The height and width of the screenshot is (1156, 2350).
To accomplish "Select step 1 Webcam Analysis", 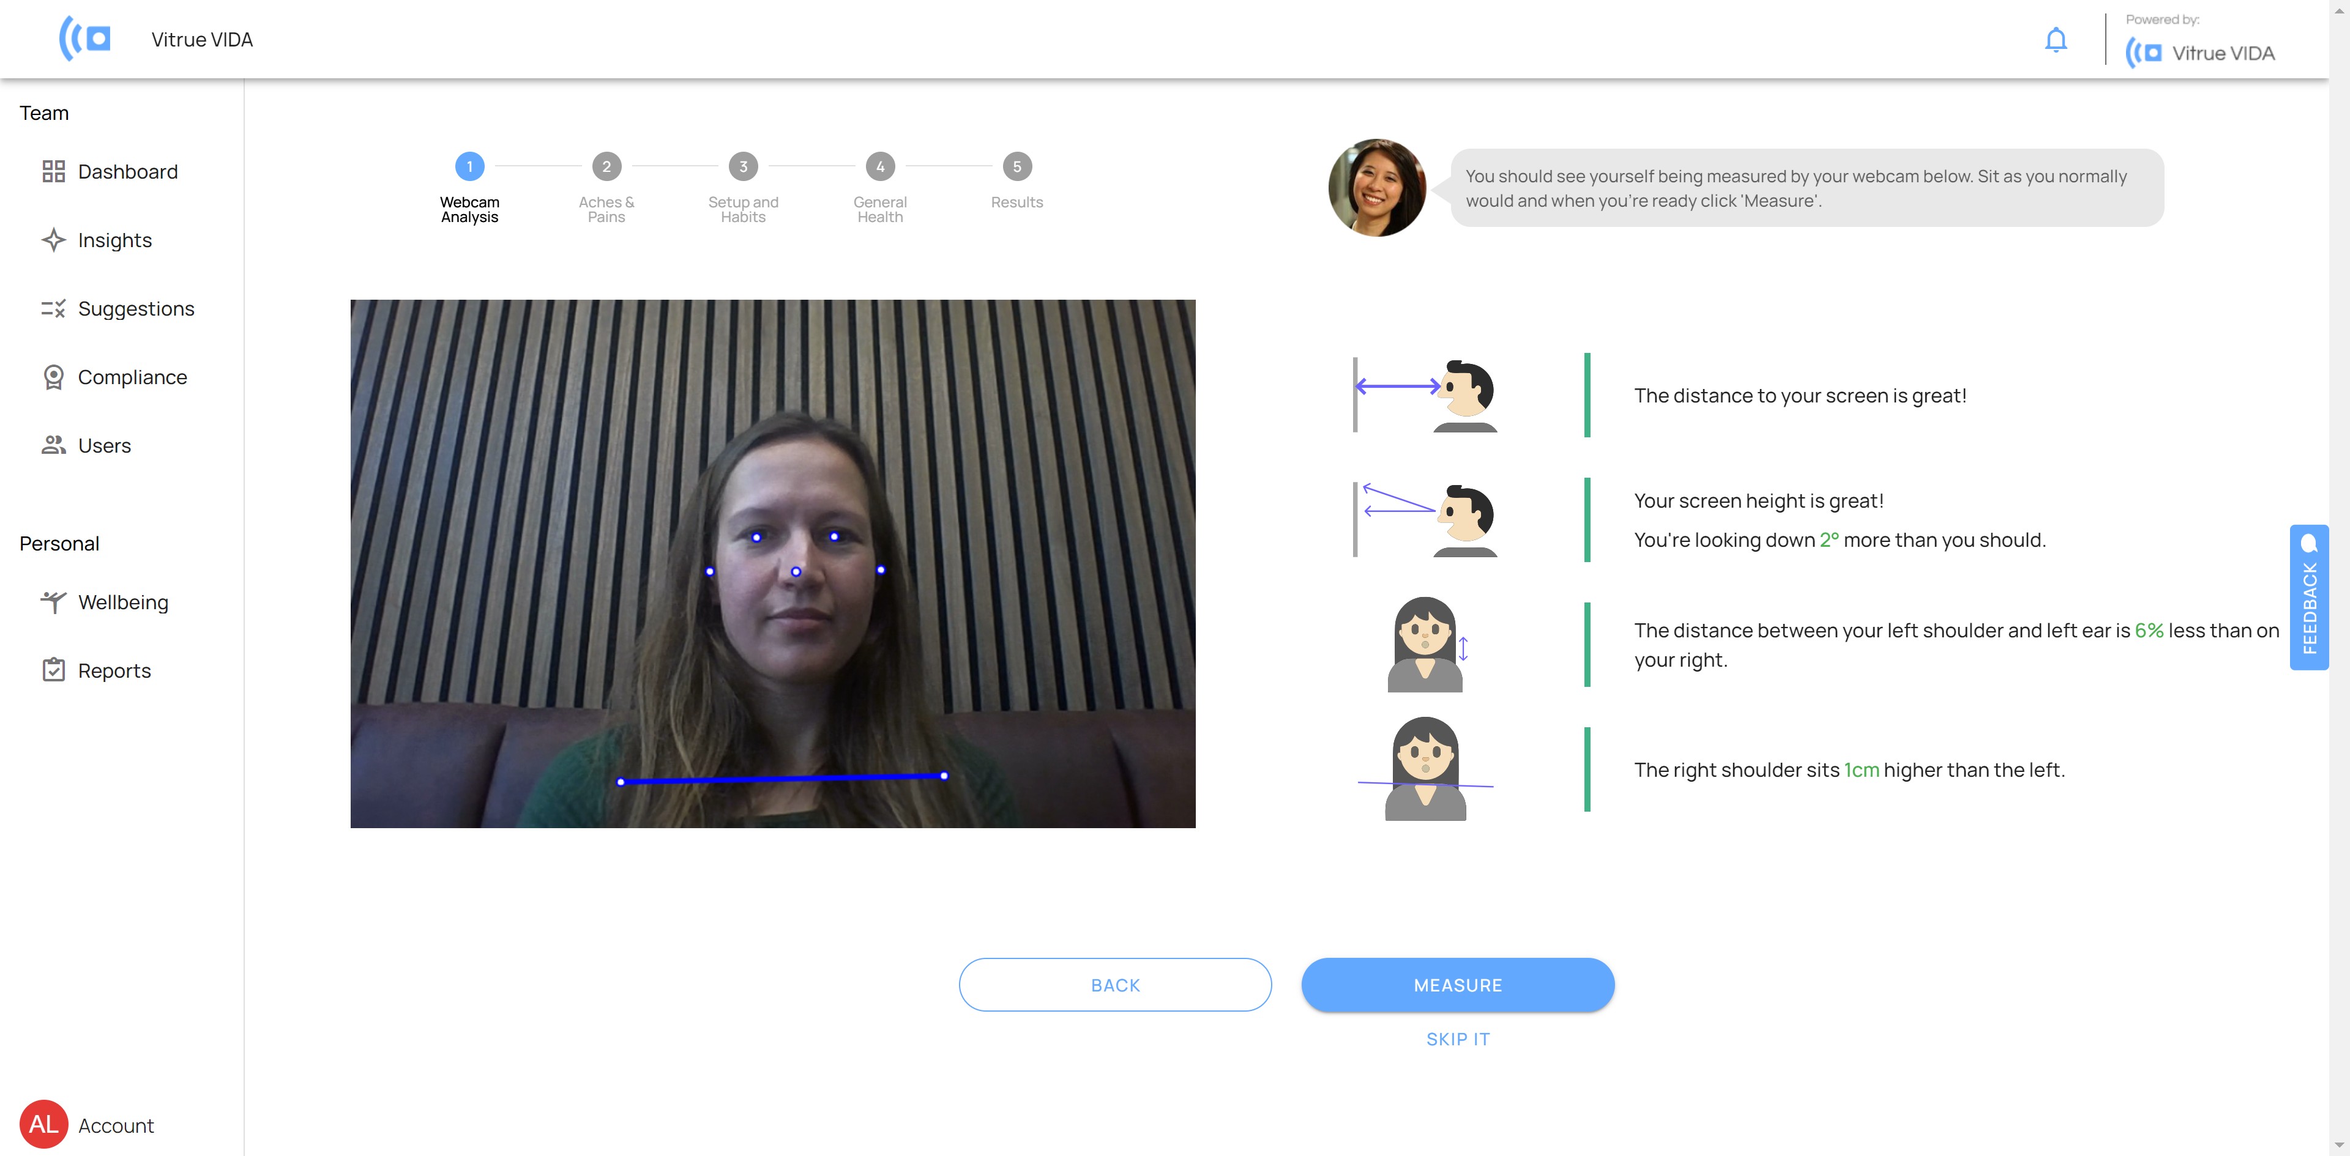I will pyautogui.click(x=469, y=187).
